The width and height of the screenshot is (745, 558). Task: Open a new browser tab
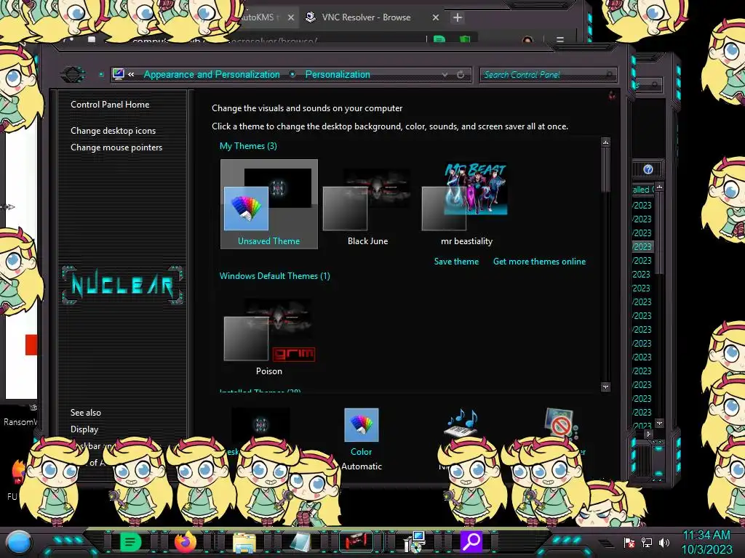point(458,17)
